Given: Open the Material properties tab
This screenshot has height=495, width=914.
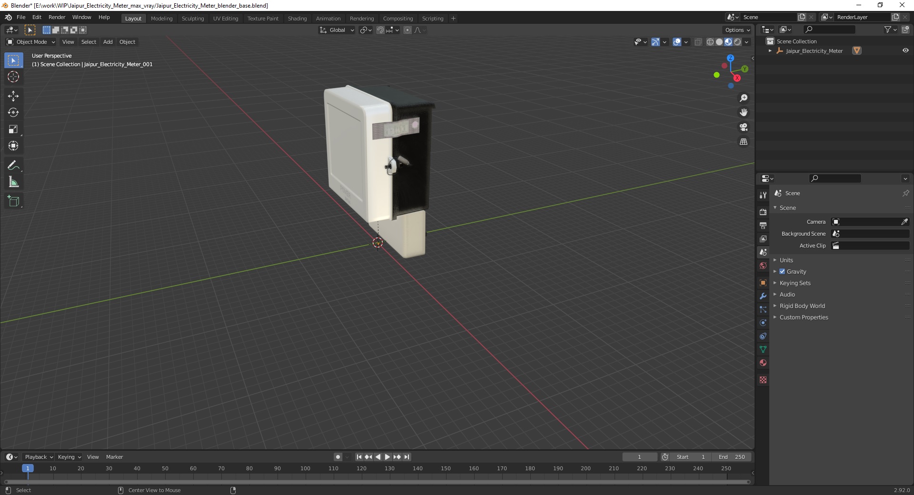Looking at the screenshot, I should click(x=763, y=363).
